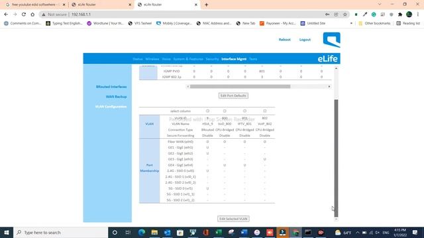Open Word from taskbar

click(244, 232)
